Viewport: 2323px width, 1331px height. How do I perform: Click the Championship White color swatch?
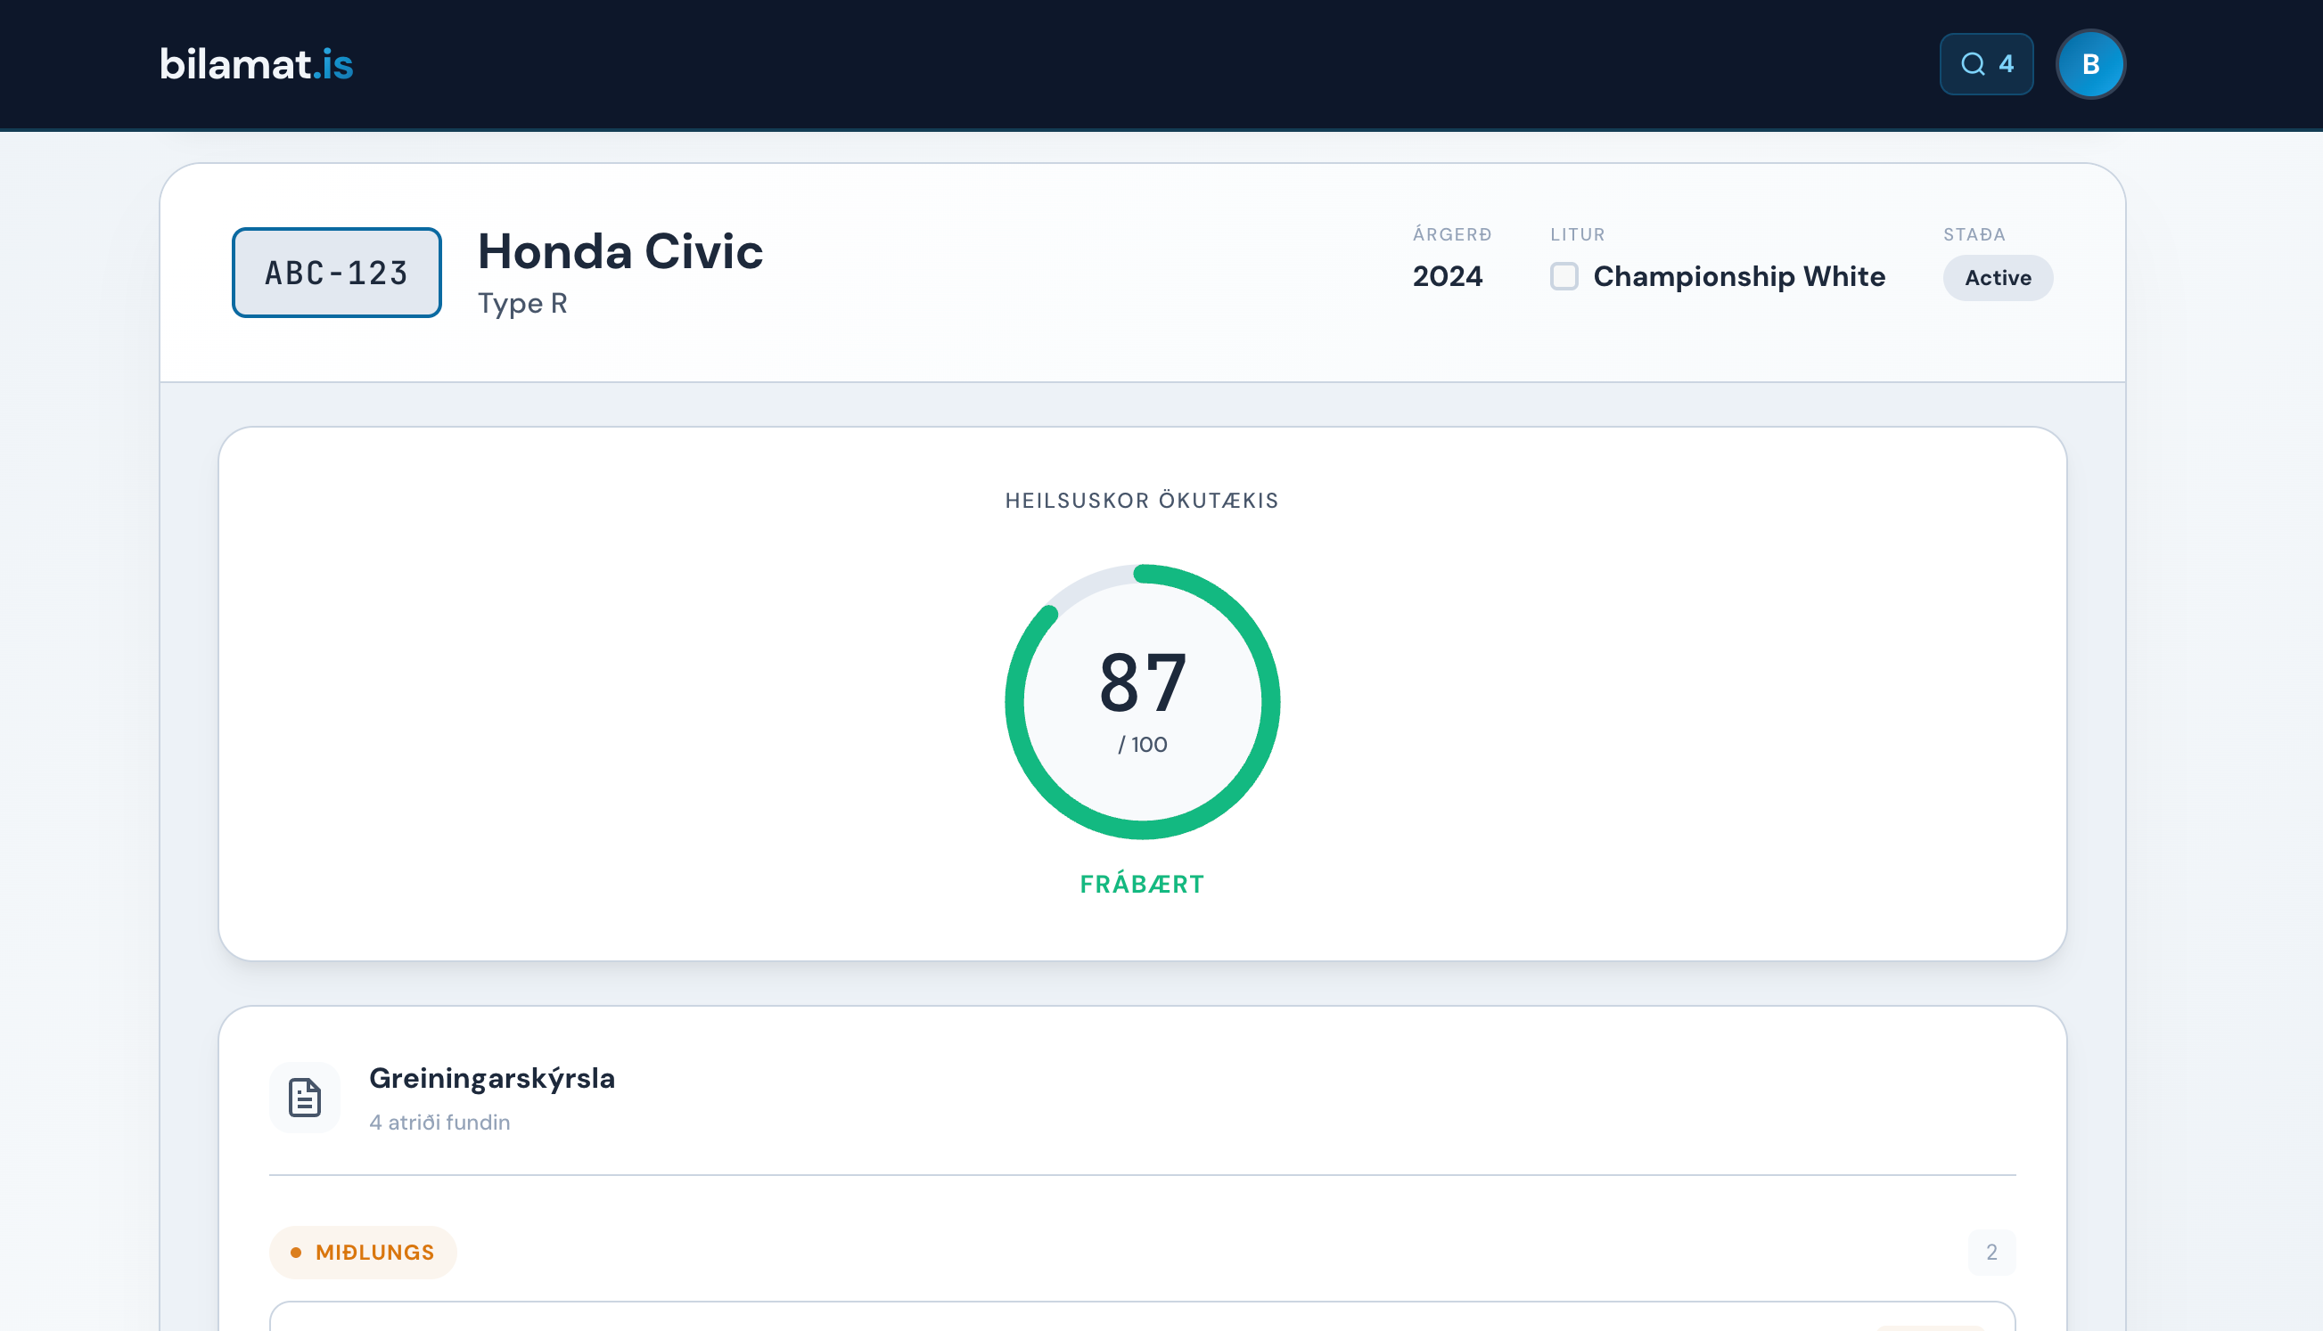1564,276
